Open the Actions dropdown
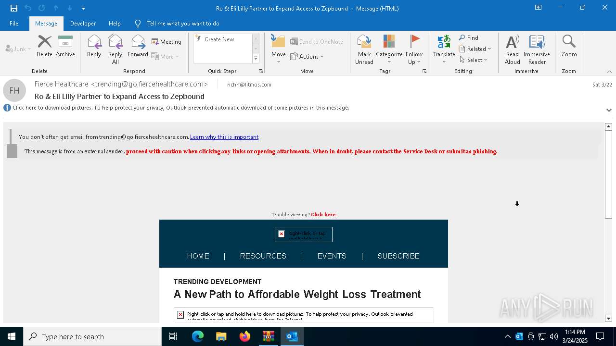This screenshot has height=346, width=616. [x=307, y=56]
